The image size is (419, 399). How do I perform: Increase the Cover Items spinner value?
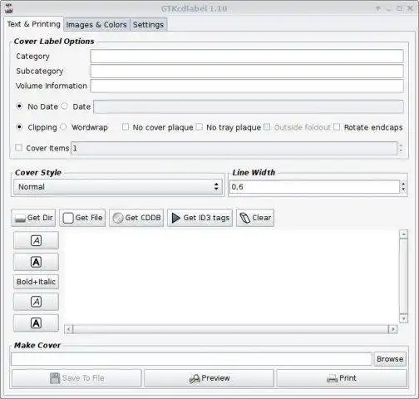click(401, 145)
